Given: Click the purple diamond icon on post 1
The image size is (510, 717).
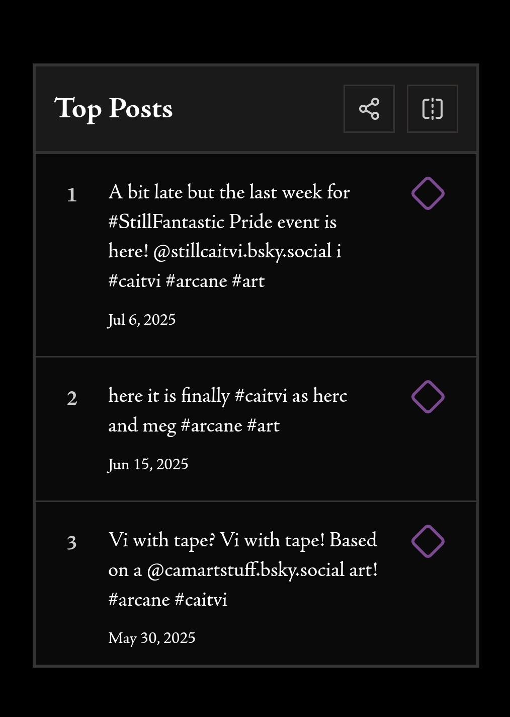Looking at the screenshot, I should click(428, 193).
